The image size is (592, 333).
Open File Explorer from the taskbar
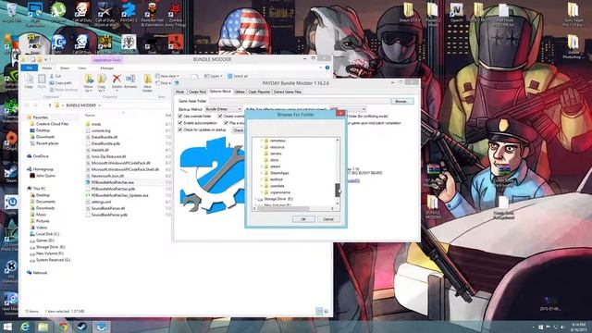43,327
